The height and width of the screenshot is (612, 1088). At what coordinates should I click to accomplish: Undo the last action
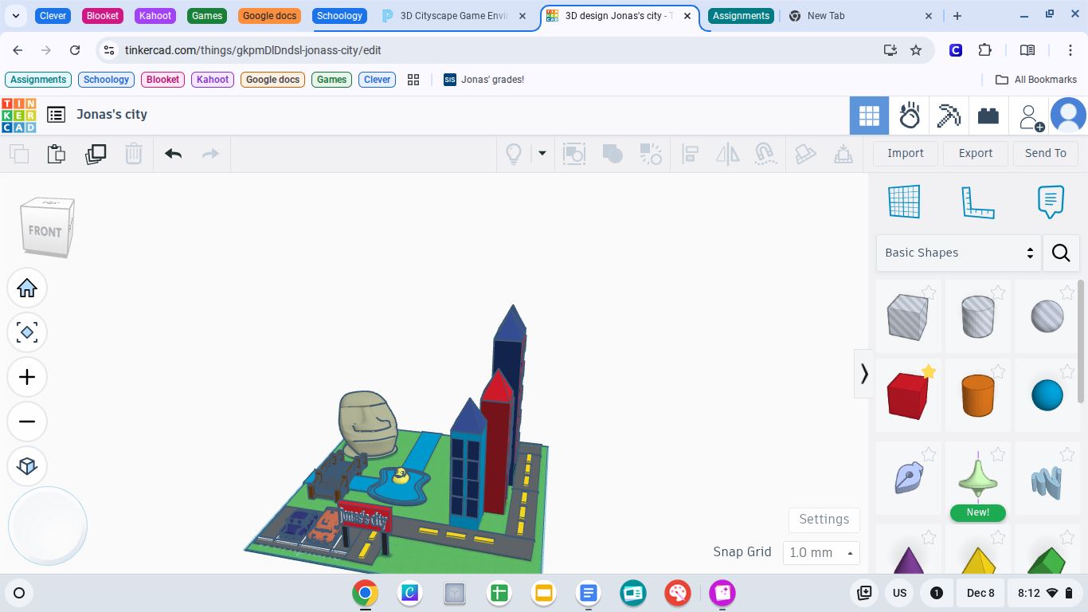(173, 154)
